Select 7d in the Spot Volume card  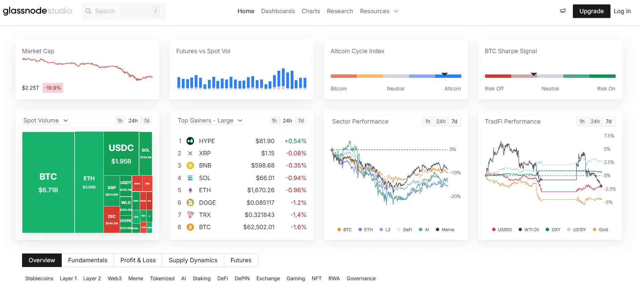pos(147,121)
